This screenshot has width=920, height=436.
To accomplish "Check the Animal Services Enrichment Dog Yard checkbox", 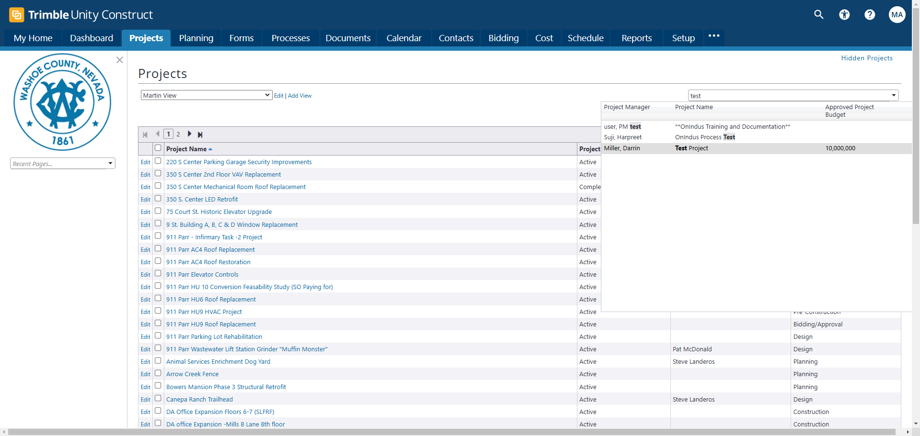I will click(158, 360).
